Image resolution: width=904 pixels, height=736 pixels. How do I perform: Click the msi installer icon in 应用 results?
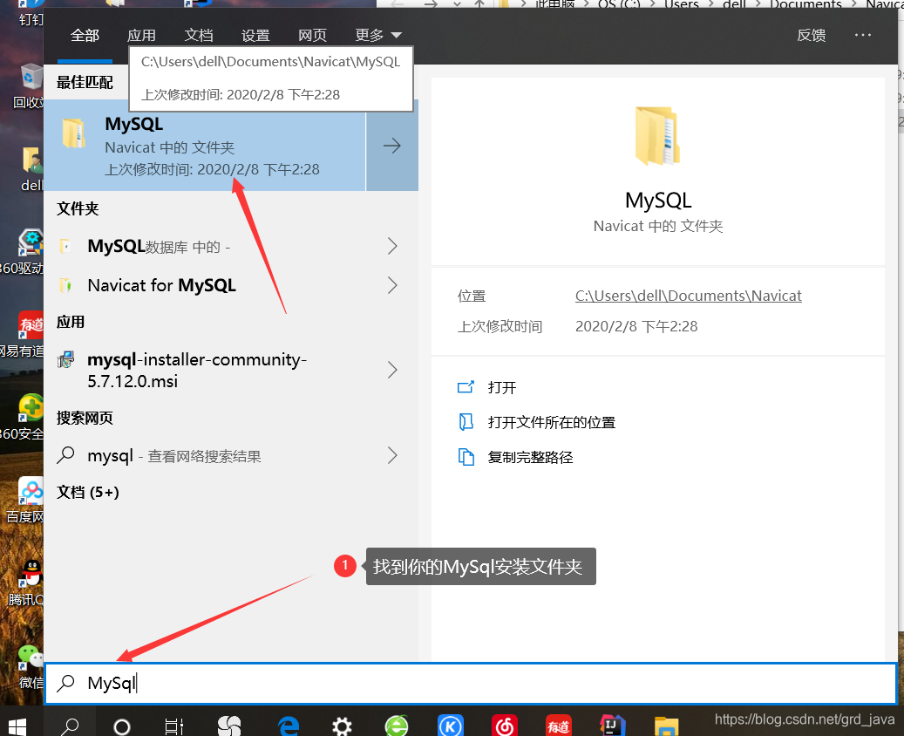[x=65, y=360]
